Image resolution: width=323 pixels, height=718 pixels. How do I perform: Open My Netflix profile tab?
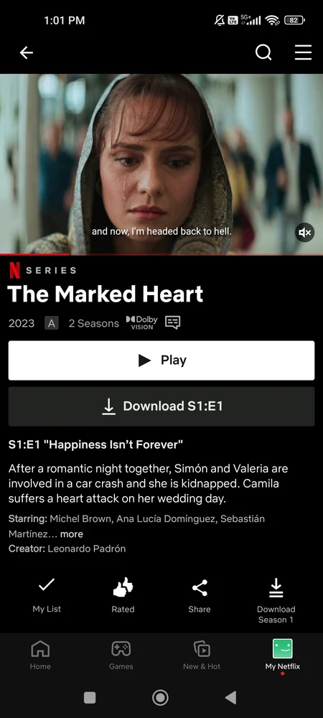(x=283, y=656)
